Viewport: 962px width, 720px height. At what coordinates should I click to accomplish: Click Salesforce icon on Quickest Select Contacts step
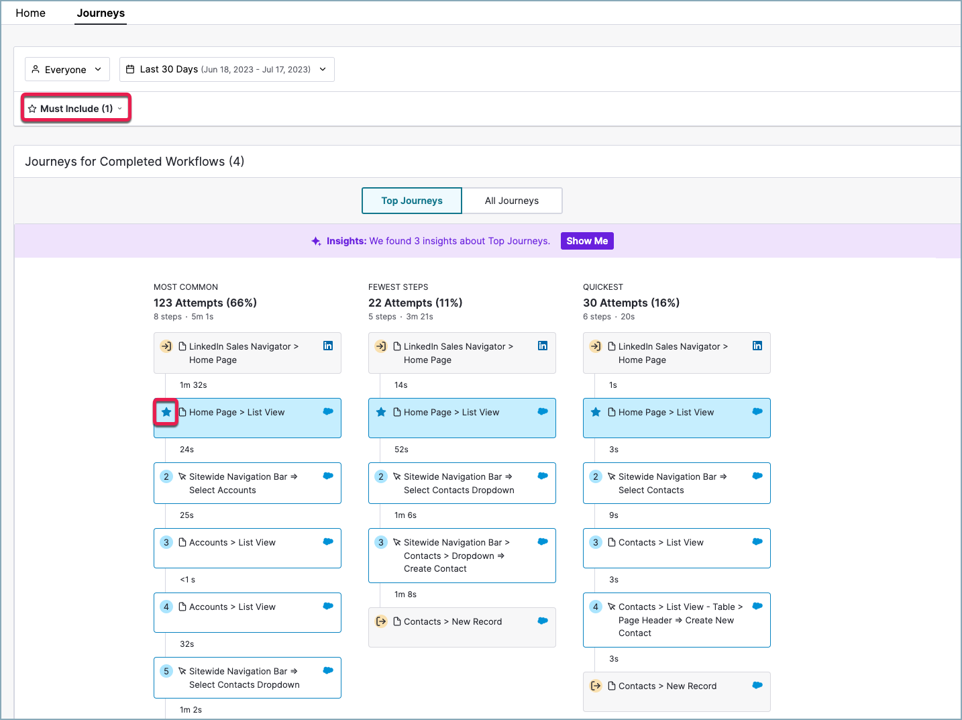click(x=757, y=476)
